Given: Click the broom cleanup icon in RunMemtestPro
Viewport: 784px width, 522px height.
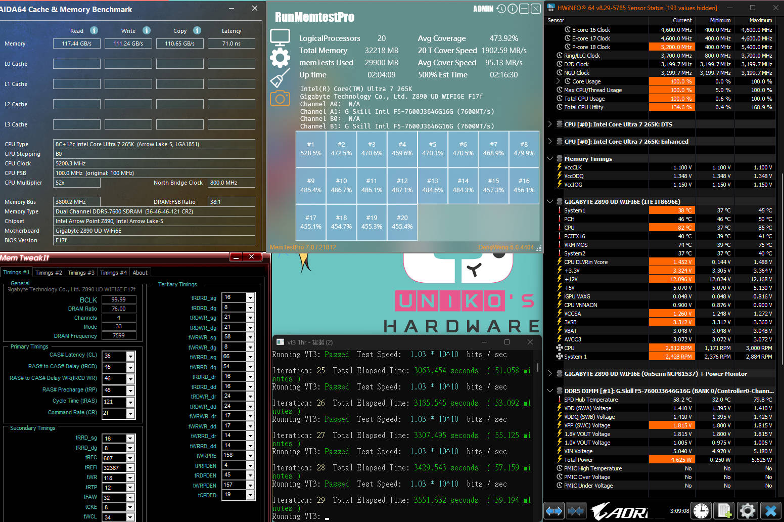Looking at the screenshot, I should pos(280,78).
